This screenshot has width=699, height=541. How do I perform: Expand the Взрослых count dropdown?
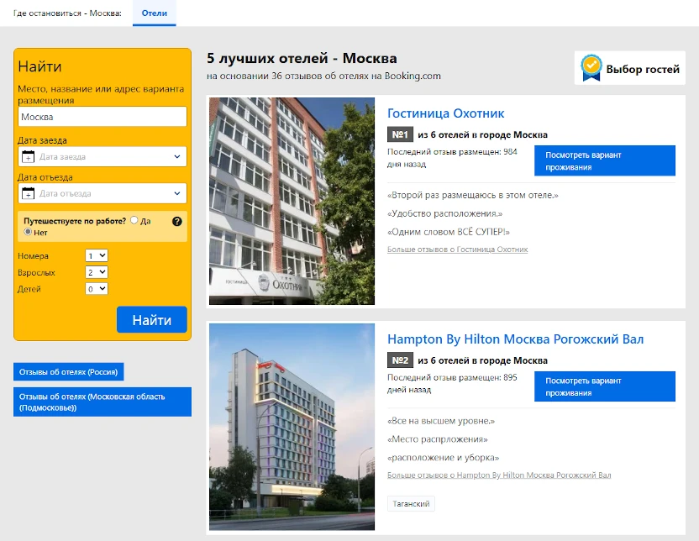click(97, 272)
